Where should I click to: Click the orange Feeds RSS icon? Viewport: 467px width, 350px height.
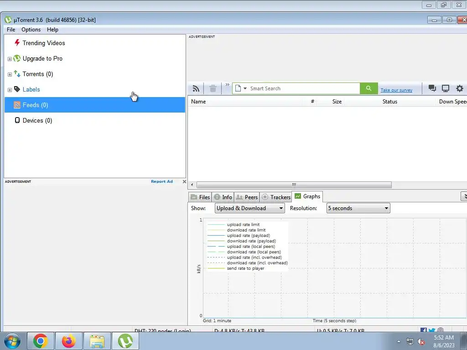[17, 105]
